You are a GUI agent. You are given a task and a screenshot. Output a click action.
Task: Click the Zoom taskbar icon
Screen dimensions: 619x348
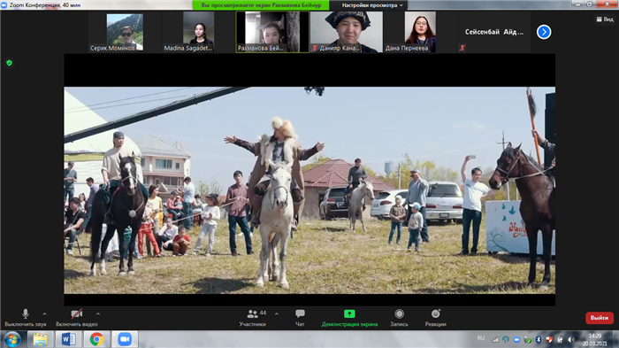point(125,339)
